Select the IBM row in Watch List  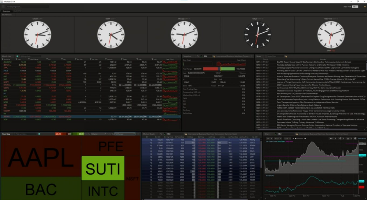(x=90, y=91)
